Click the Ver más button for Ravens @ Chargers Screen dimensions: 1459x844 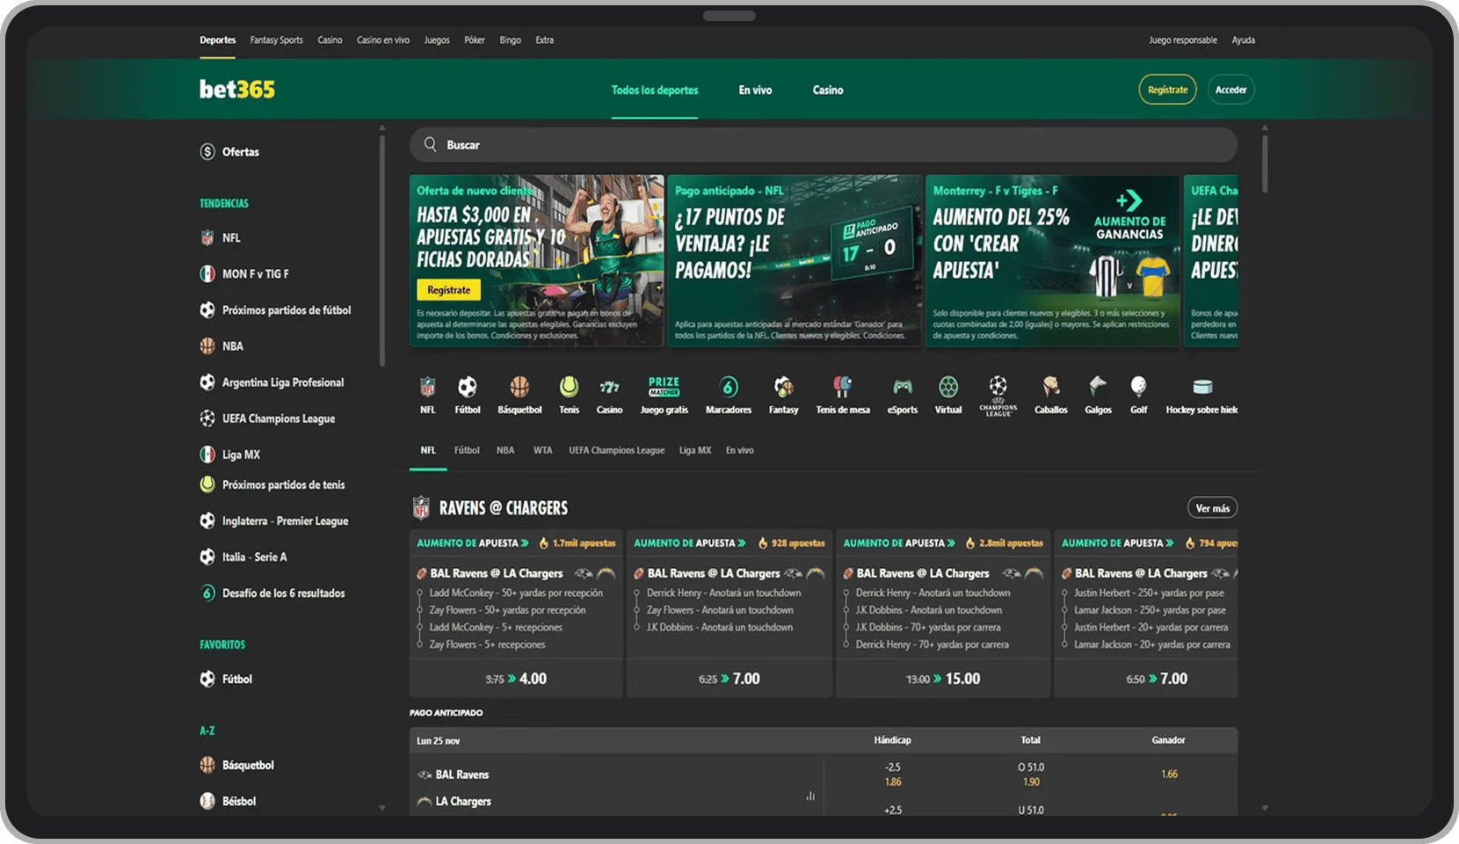click(1212, 508)
